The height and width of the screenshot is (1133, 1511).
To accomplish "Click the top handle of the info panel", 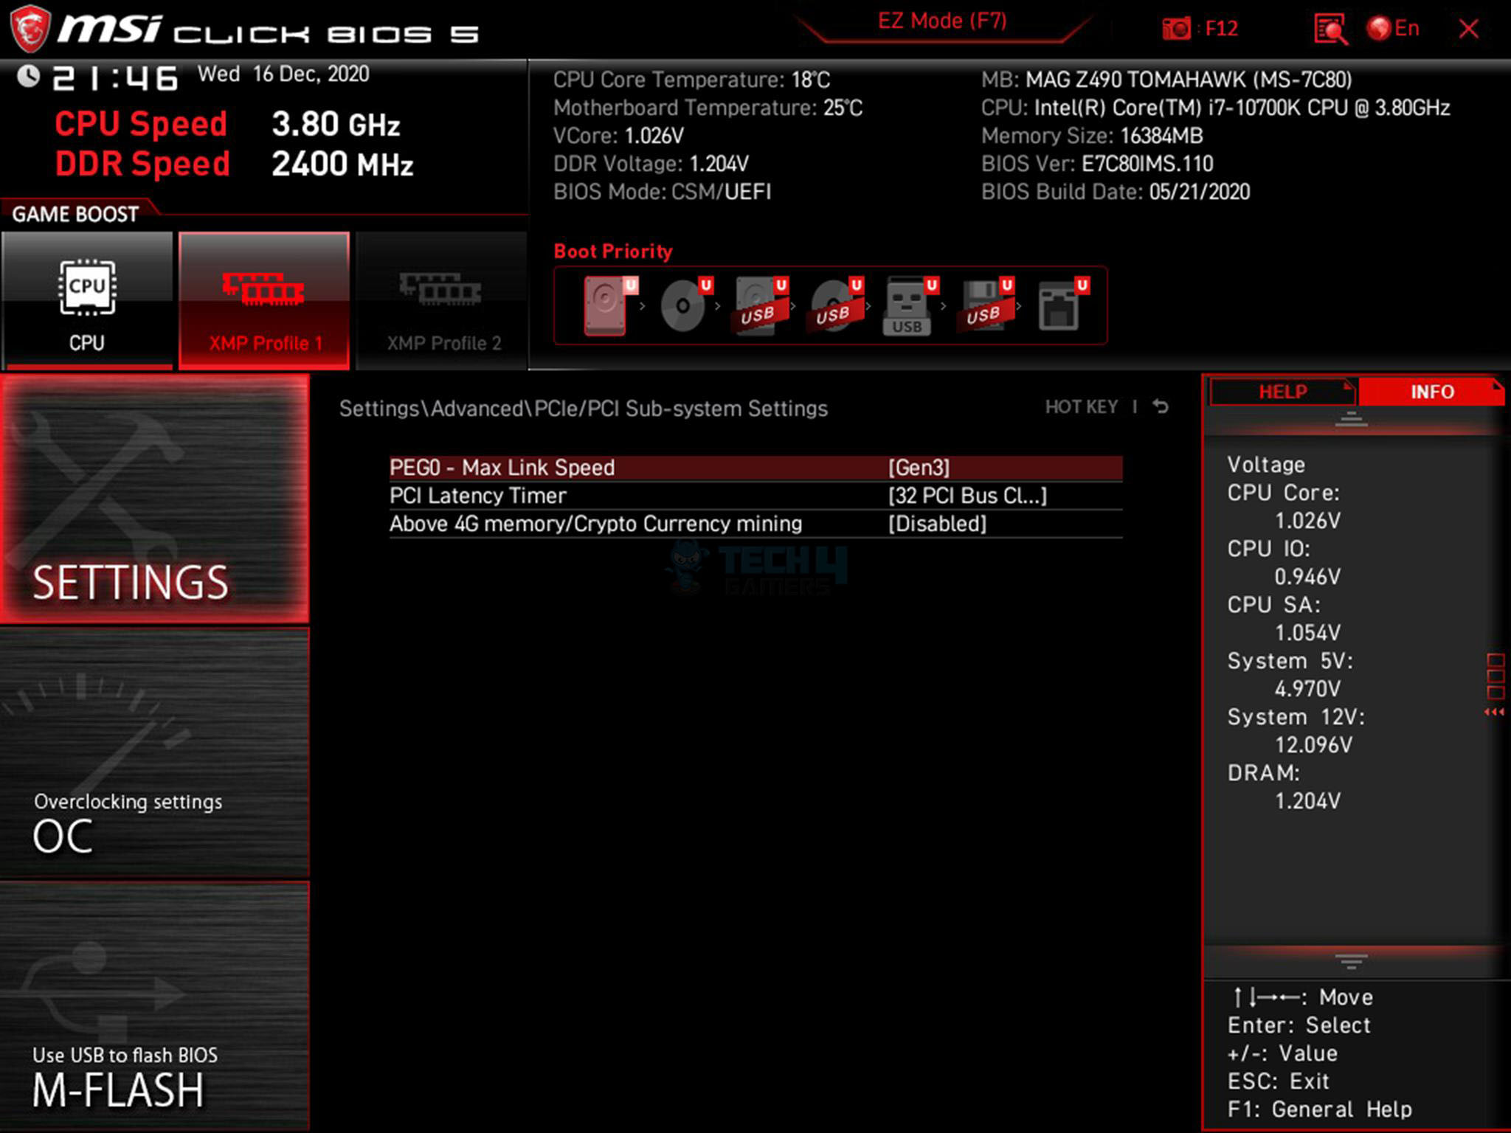I will pos(1351,420).
